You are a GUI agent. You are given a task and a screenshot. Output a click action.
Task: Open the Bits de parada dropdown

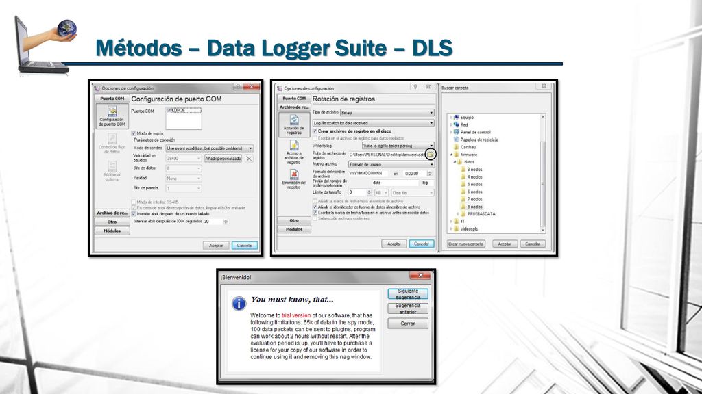pyautogui.click(x=184, y=189)
